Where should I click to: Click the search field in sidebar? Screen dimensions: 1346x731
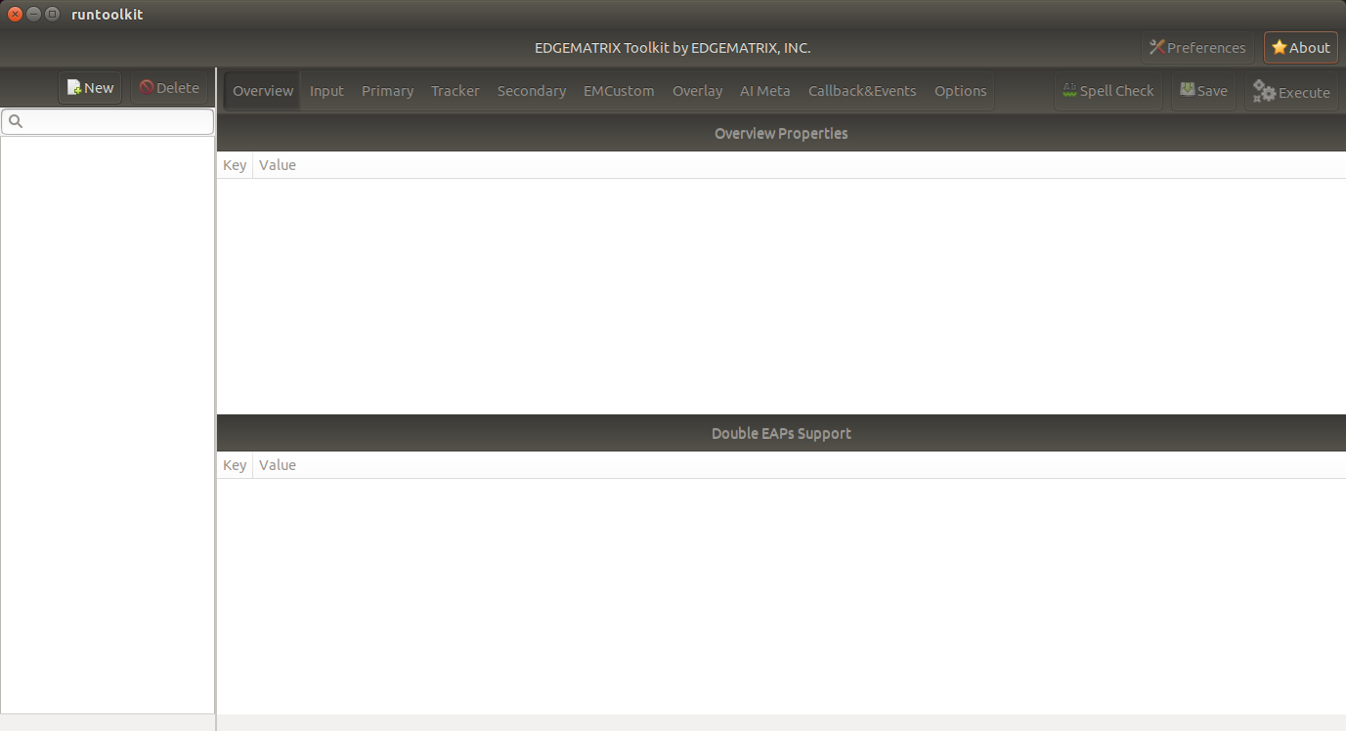108,121
